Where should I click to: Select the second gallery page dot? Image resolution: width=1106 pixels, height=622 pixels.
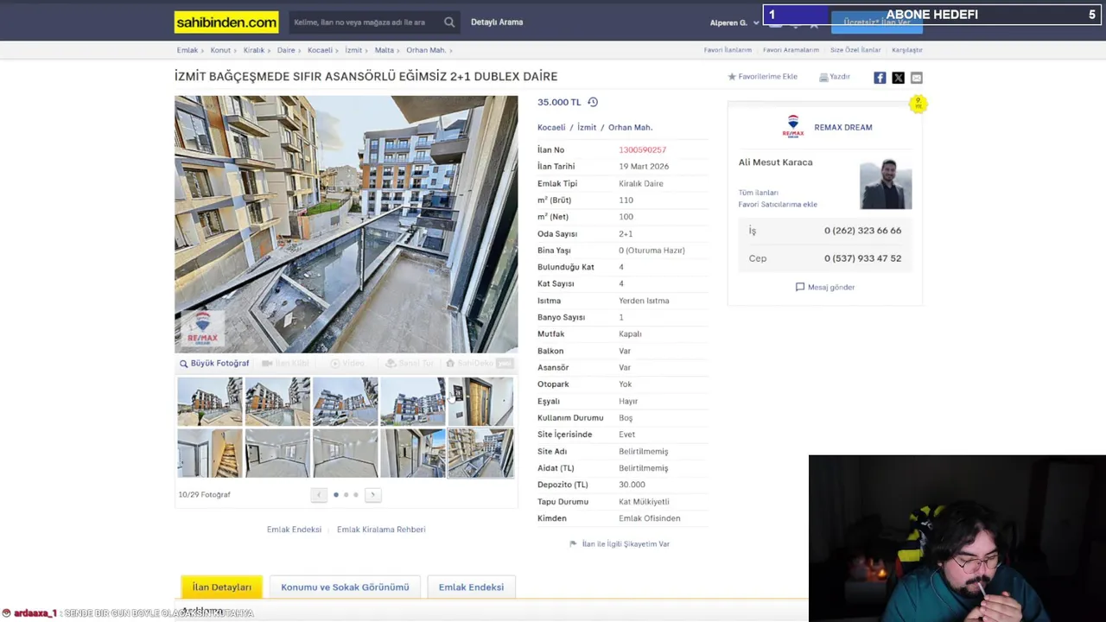click(346, 495)
